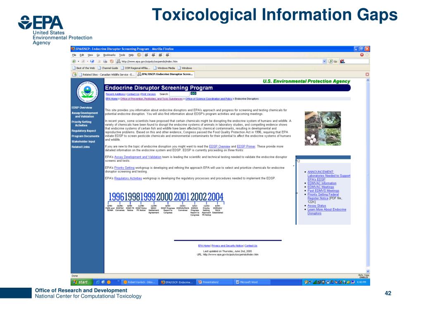The image size is (423, 317).
Task: Open the Recent Additions link
Action: tap(115, 94)
